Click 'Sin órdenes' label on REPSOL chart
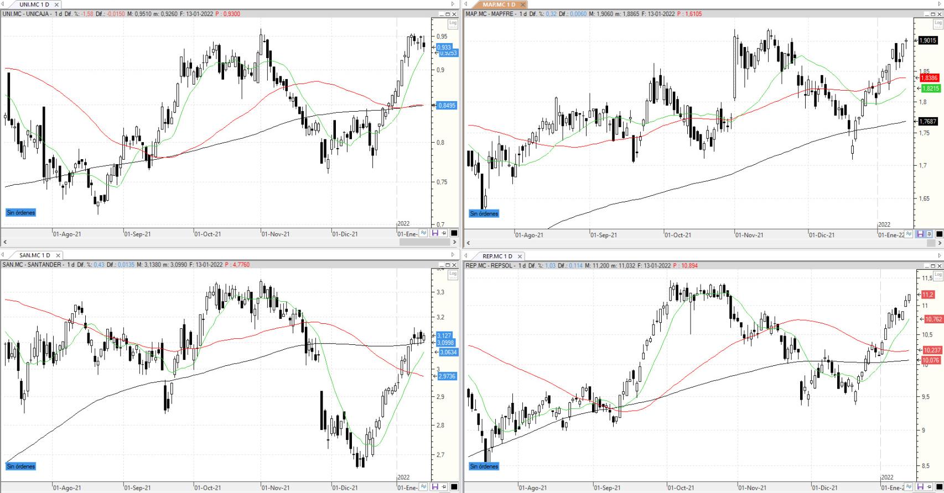 (x=484, y=466)
